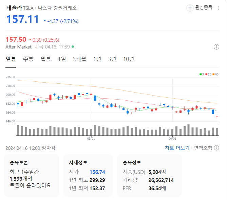Open the 시세정보 price info card
Screen dimensions: 227x200
pyautogui.click(x=88, y=176)
